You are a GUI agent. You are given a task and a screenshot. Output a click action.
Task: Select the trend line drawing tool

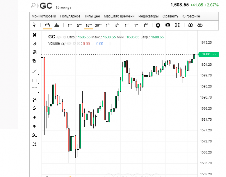34,71
